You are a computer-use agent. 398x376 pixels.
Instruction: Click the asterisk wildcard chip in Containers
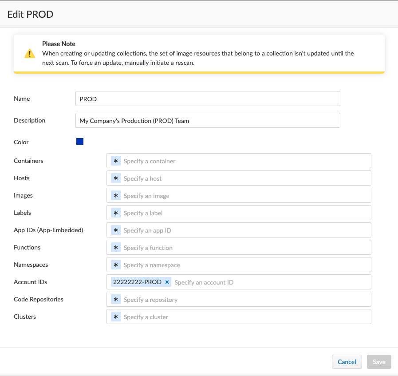116,161
